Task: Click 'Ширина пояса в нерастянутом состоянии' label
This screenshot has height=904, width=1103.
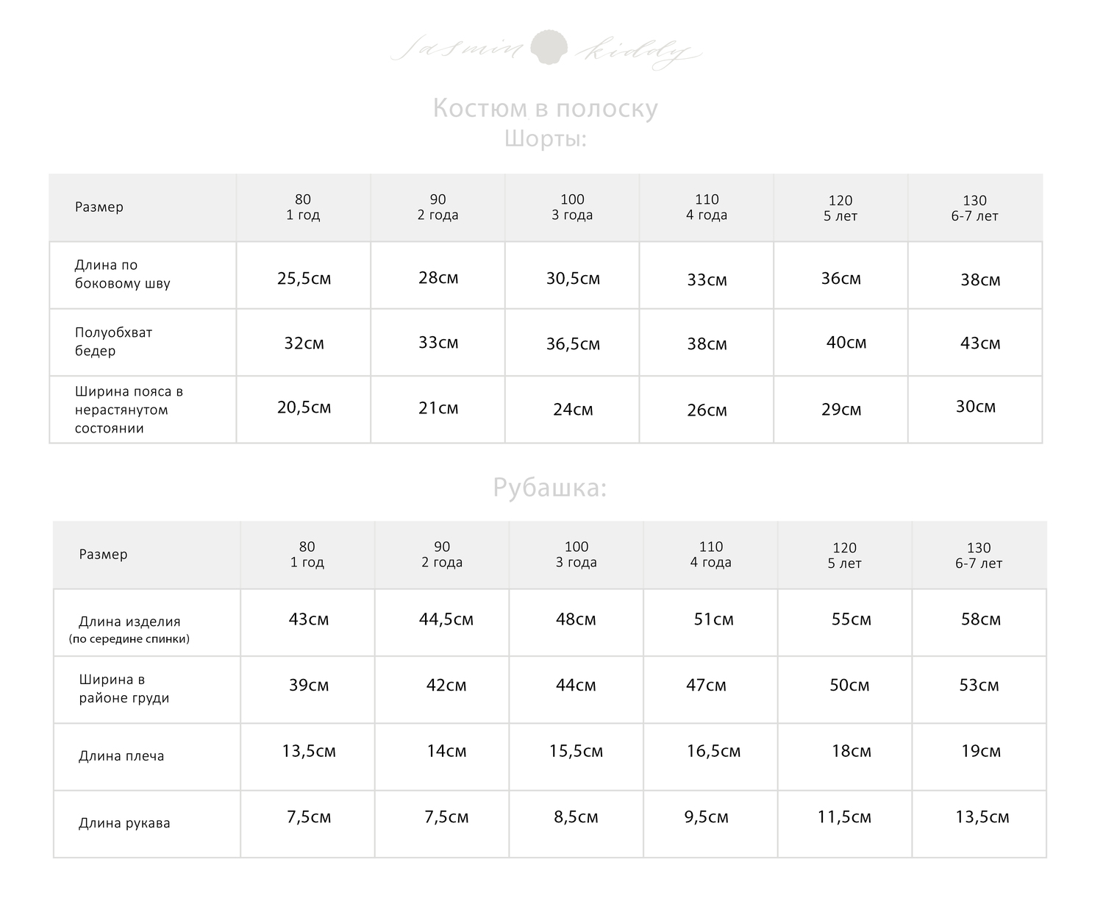Action: (x=129, y=410)
